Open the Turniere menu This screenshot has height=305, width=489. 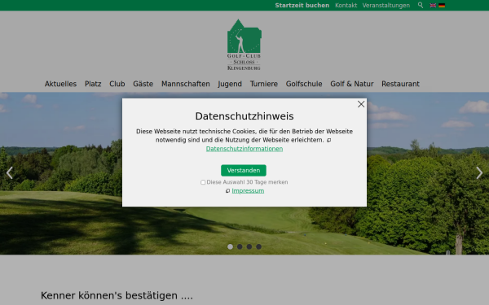[x=264, y=84]
